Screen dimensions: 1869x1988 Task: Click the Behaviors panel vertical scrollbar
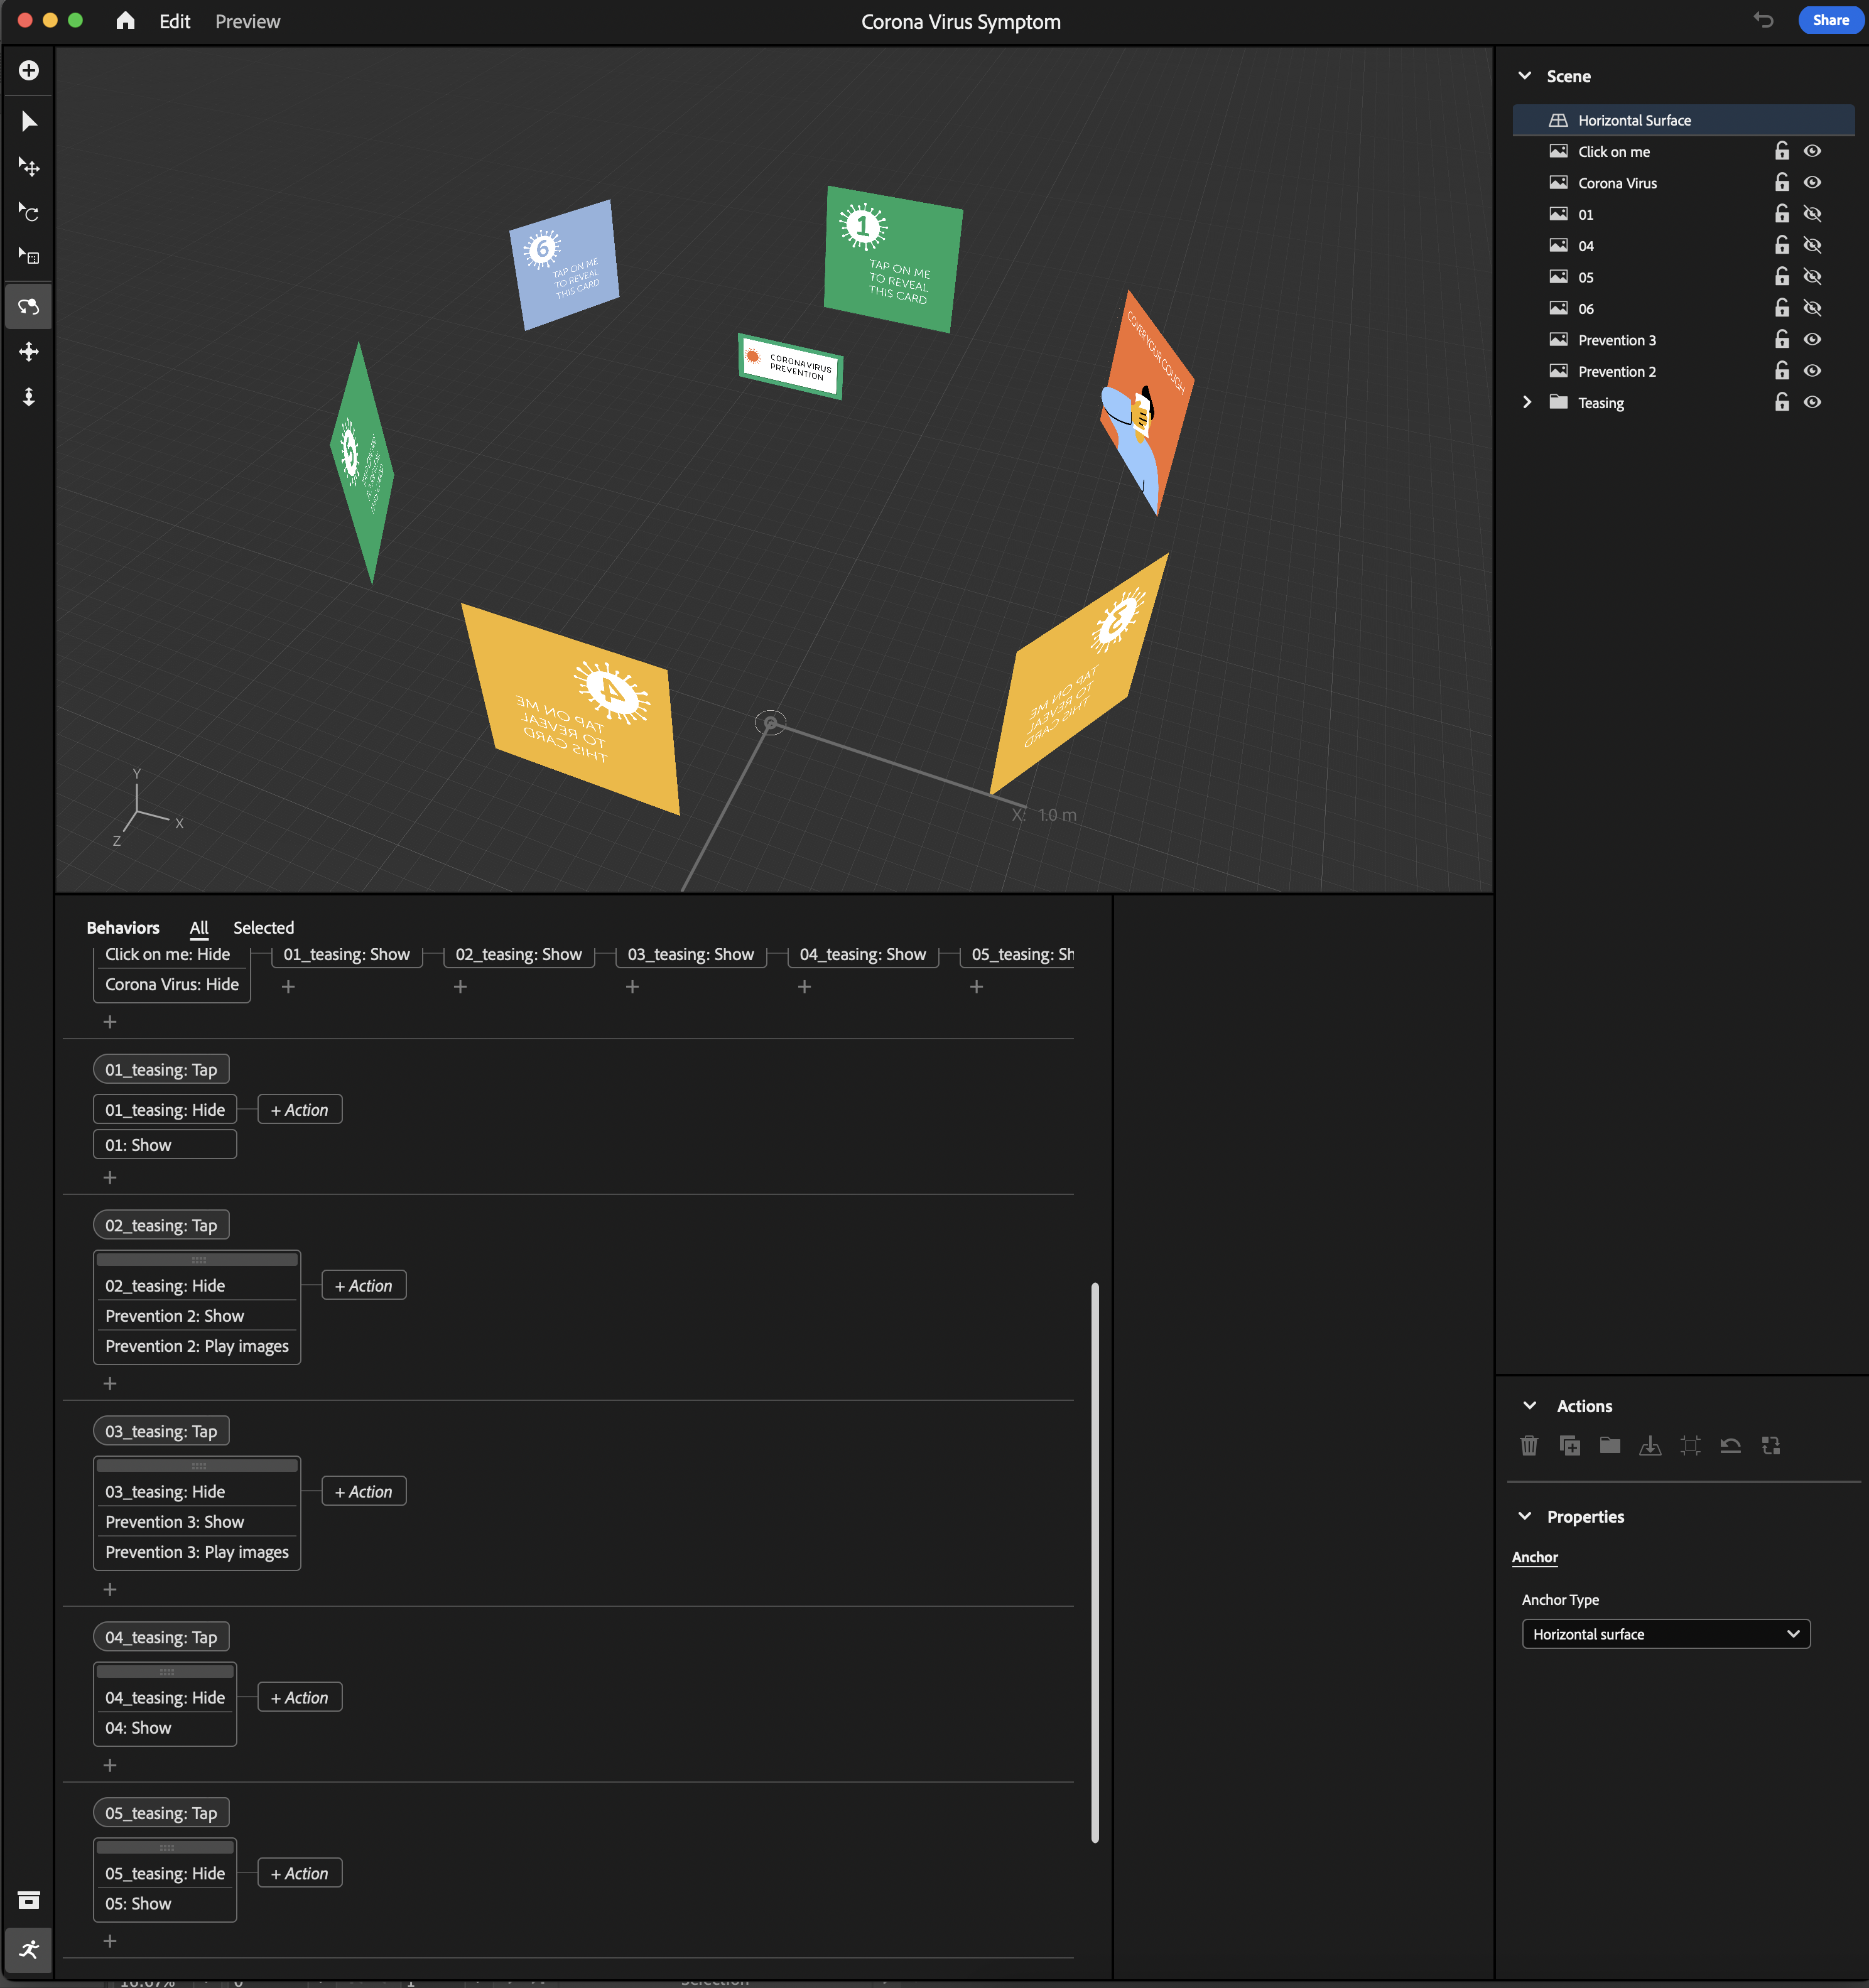(1094, 1560)
